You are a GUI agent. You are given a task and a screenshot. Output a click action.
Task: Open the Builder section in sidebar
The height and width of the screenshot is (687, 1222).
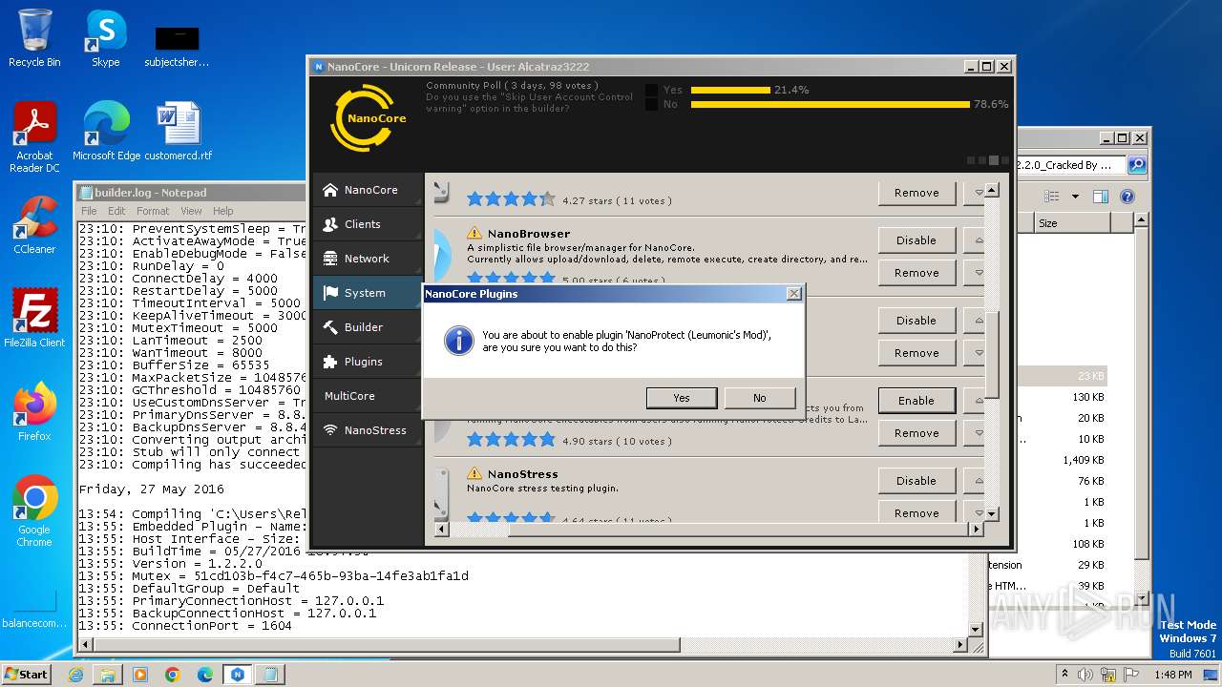click(368, 327)
